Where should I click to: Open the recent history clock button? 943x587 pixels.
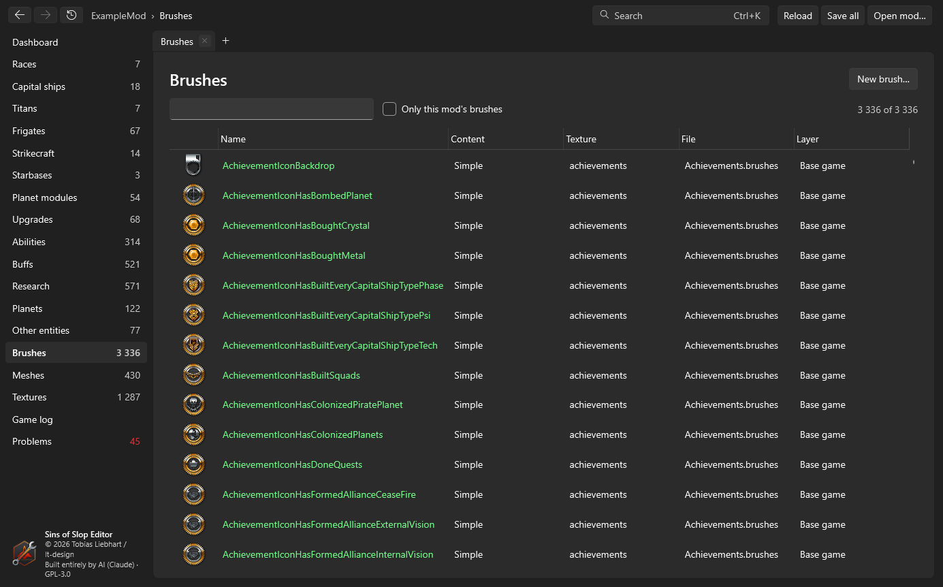[x=71, y=15]
